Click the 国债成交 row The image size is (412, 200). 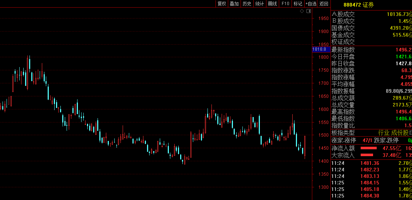coord(372,28)
